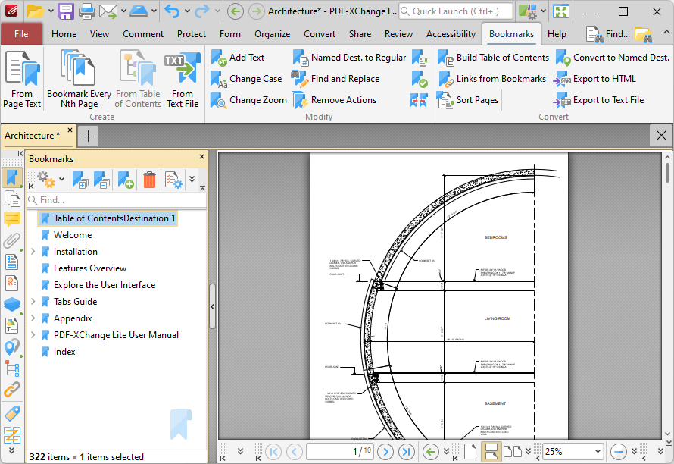
Task: Open the Attachments pane paperclip icon
Action: pos(11,240)
